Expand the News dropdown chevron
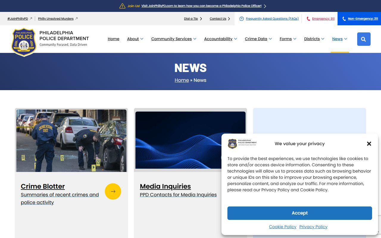Image resolution: width=381 pixels, height=238 pixels. (x=346, y=39)
